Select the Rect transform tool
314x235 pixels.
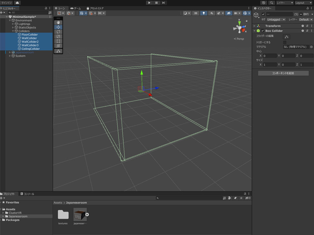point(58,41)
